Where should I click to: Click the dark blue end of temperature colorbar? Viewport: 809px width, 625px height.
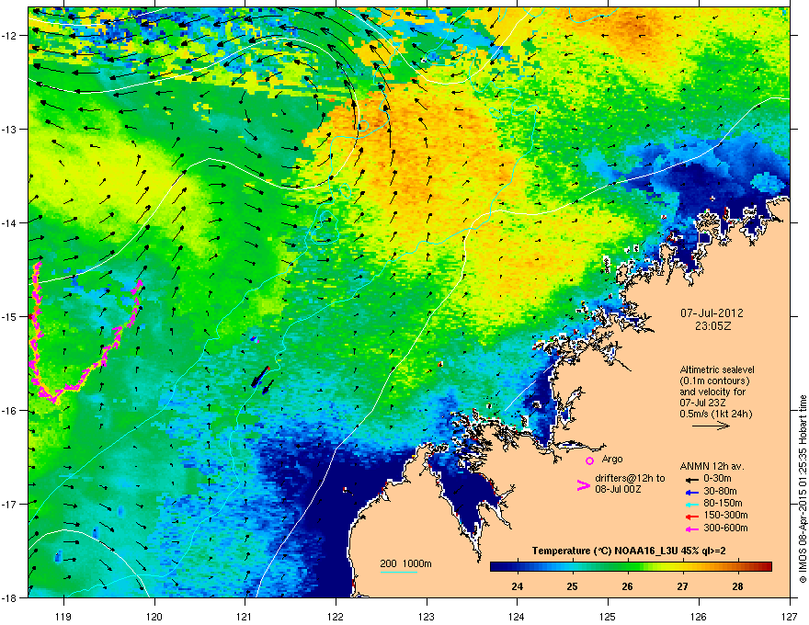coord(495,566)
